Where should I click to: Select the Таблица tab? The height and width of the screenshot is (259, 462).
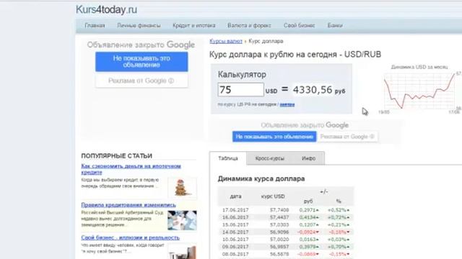[228, 158]
